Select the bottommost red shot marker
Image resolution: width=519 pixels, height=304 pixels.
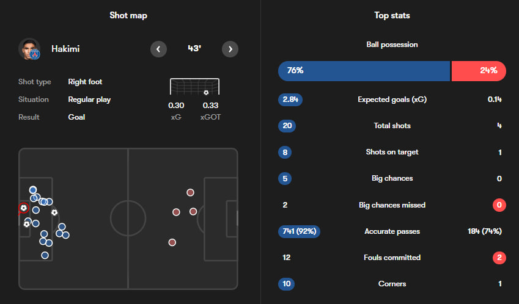pos(172,242)
